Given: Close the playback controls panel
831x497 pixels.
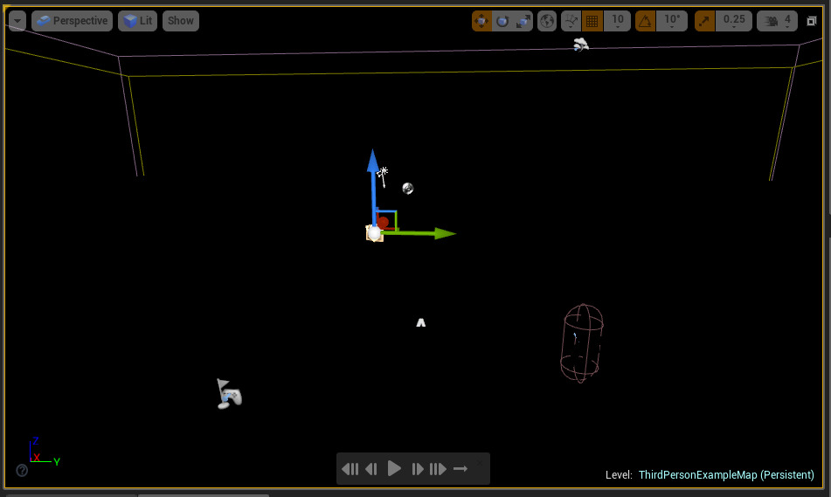Looking at the screenshot, I should [480, 463].
